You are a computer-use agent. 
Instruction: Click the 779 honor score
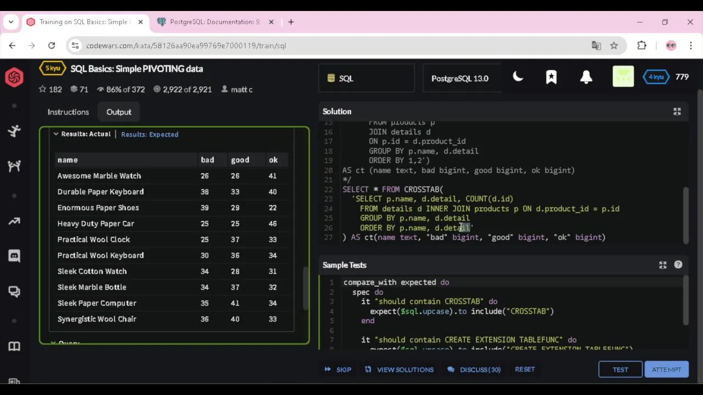click(682, 77)
